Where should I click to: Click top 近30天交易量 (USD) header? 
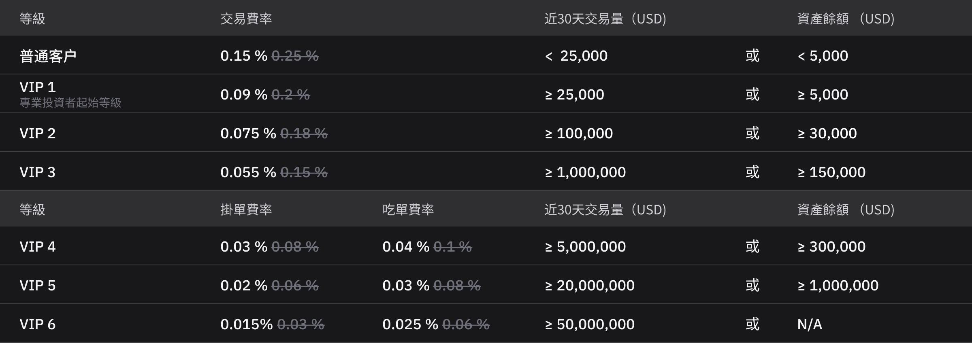click(605, 19)
